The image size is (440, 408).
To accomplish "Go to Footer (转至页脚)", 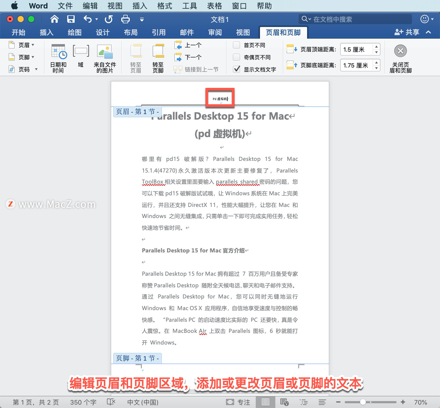I will (158, 58).
